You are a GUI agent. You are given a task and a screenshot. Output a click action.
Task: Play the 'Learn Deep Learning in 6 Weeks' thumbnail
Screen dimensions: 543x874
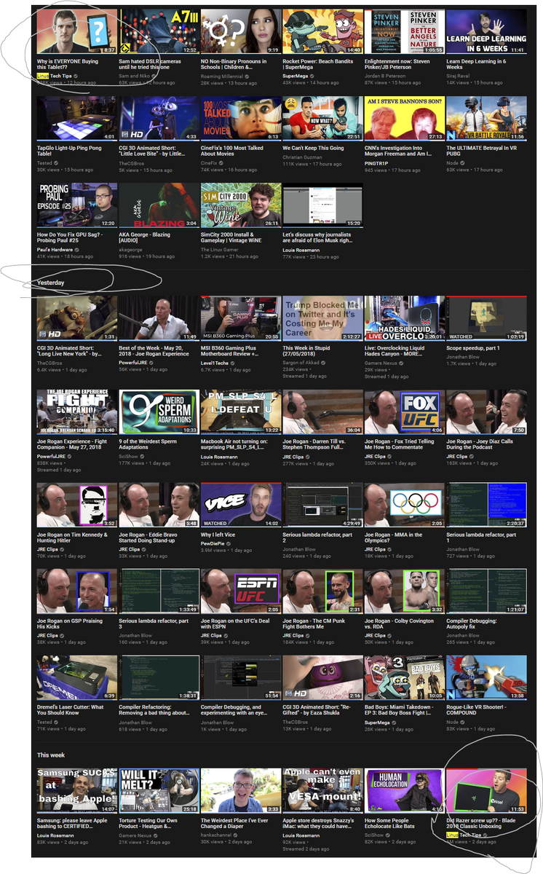pos(486,31)
